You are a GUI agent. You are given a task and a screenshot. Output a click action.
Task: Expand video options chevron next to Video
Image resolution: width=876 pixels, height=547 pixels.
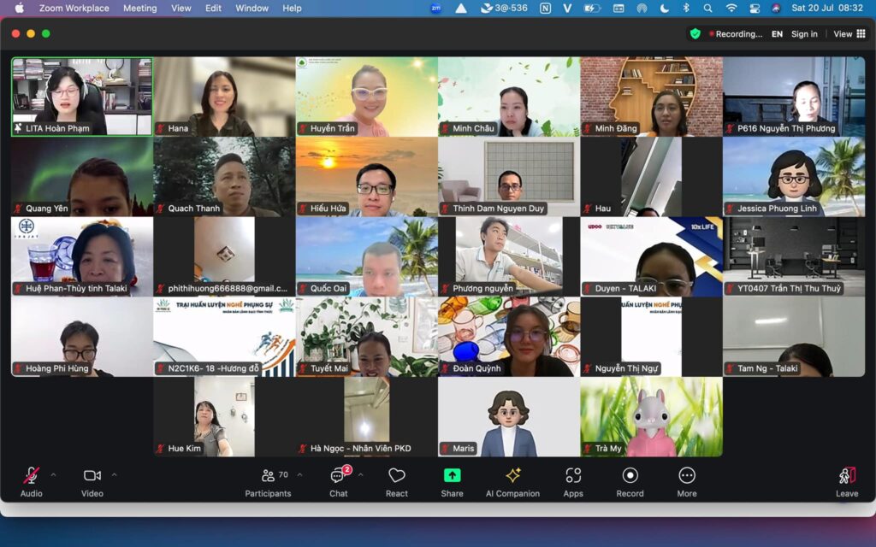pos(115,474)
